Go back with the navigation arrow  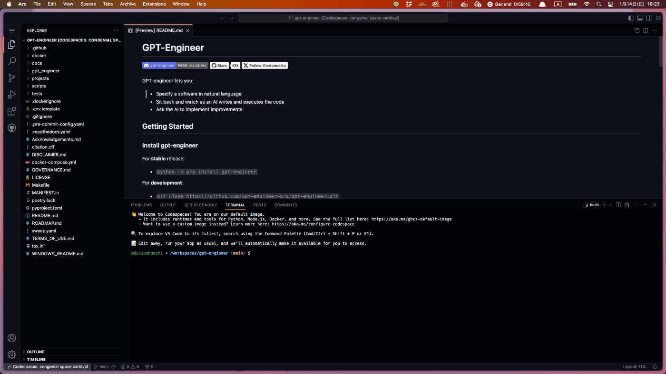point(222,18)
